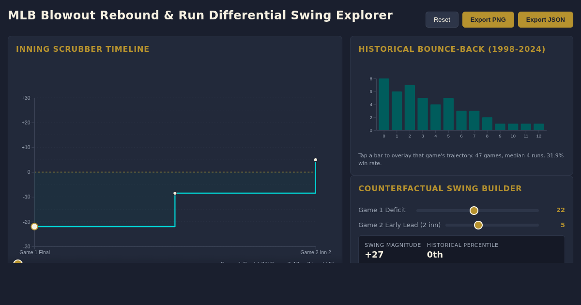Tap the histogram bar for 6 runs
581x305 pixels.
pyautogui.click(x=461, y=121)
